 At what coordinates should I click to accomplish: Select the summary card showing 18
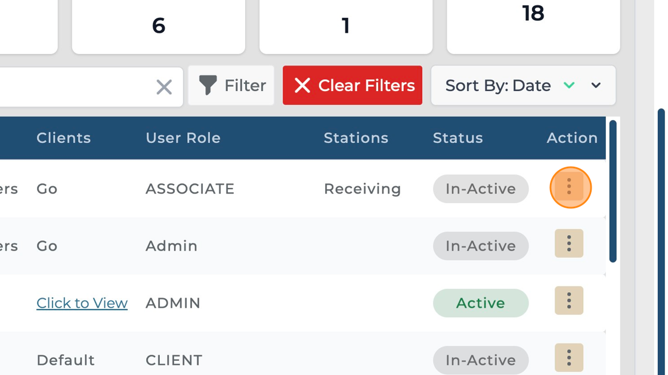tap(533, 24)
